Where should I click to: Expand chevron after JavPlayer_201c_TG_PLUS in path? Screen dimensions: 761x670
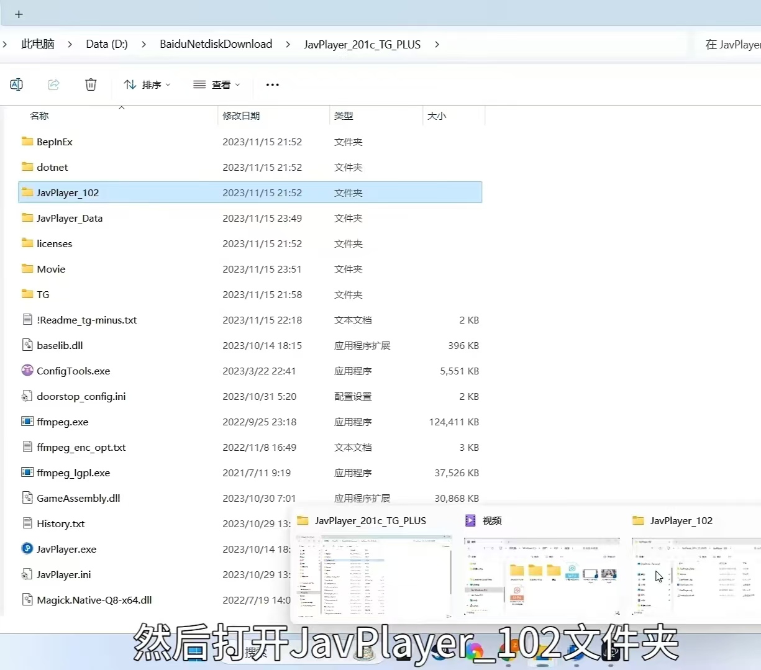click(x=437, y=44)
